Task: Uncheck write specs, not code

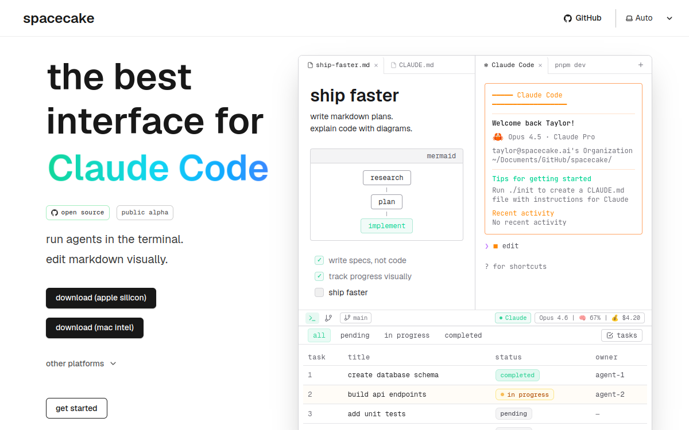Action: [319, 260]
